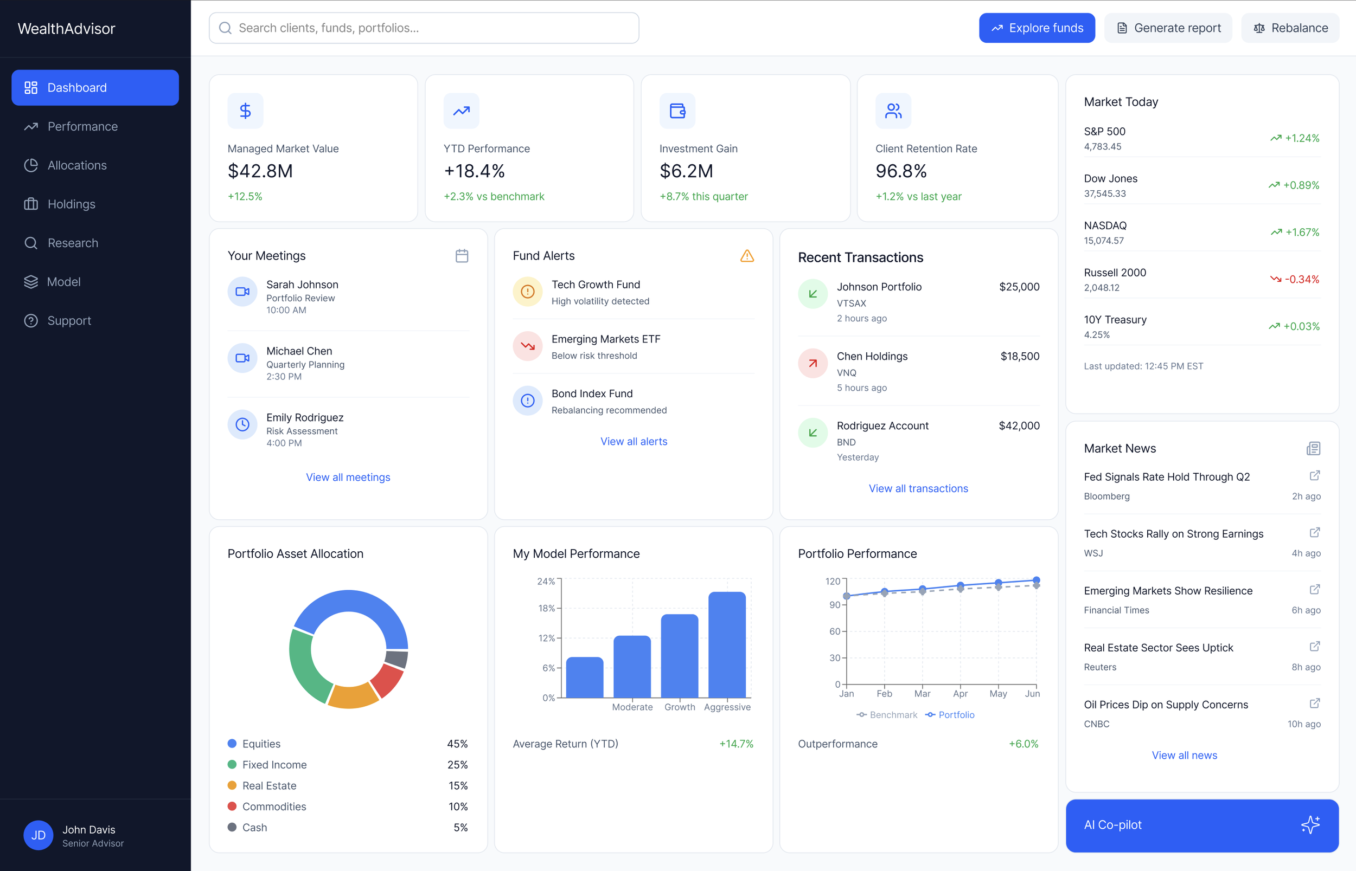Image resolution: width=1356 pixels, height=871 pixels.
Task: Open external link for Oil Prices Dip article
Action: point(1315,703)
